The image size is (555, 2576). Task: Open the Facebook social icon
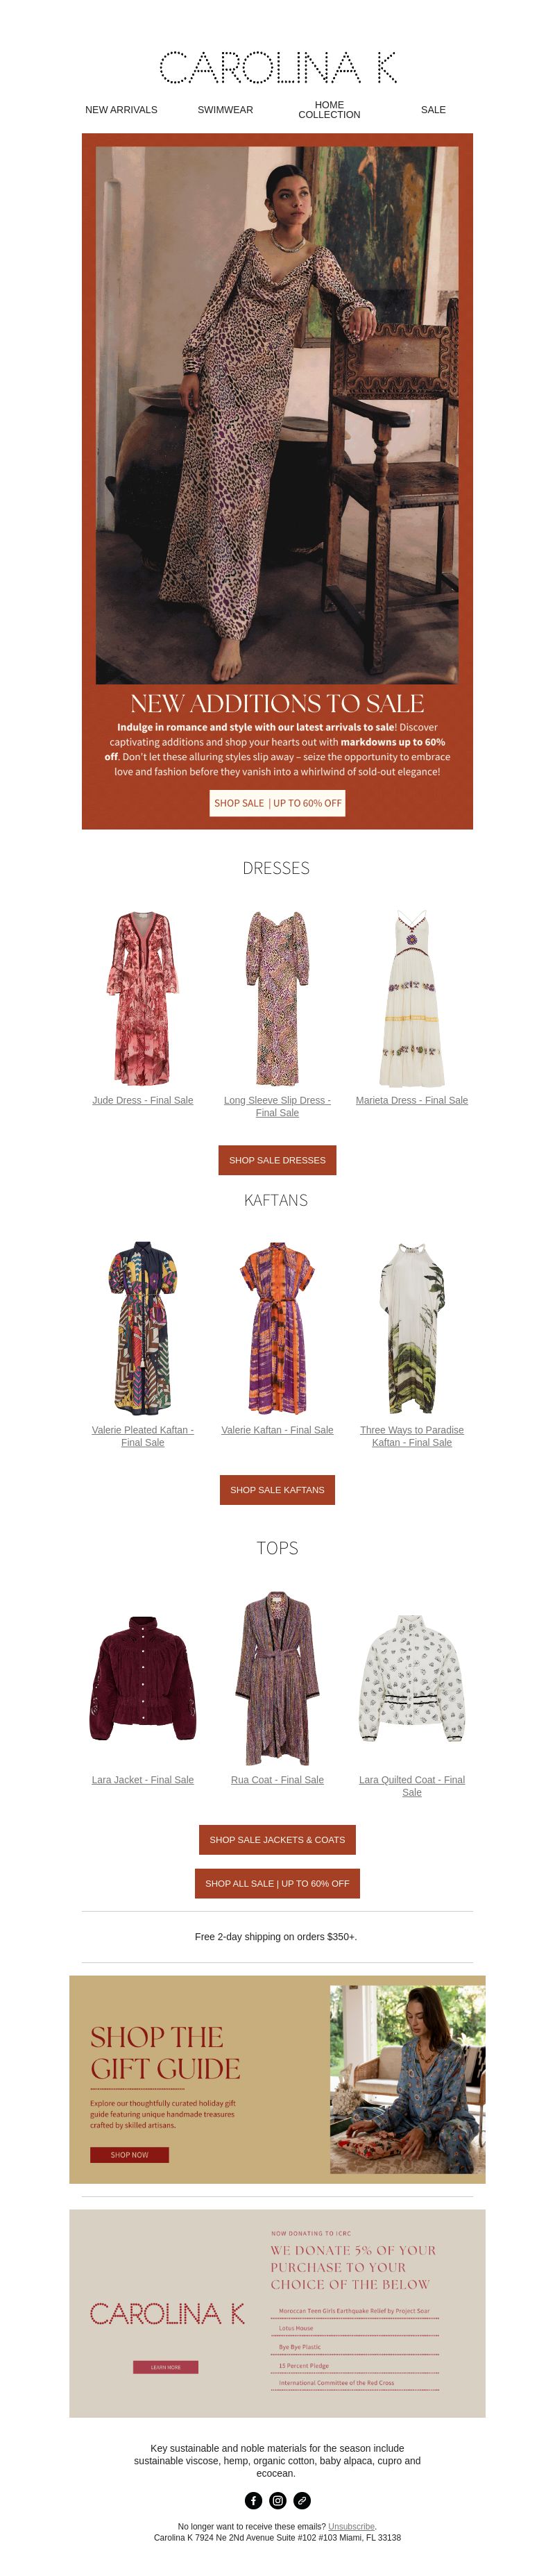[253, 2500]
